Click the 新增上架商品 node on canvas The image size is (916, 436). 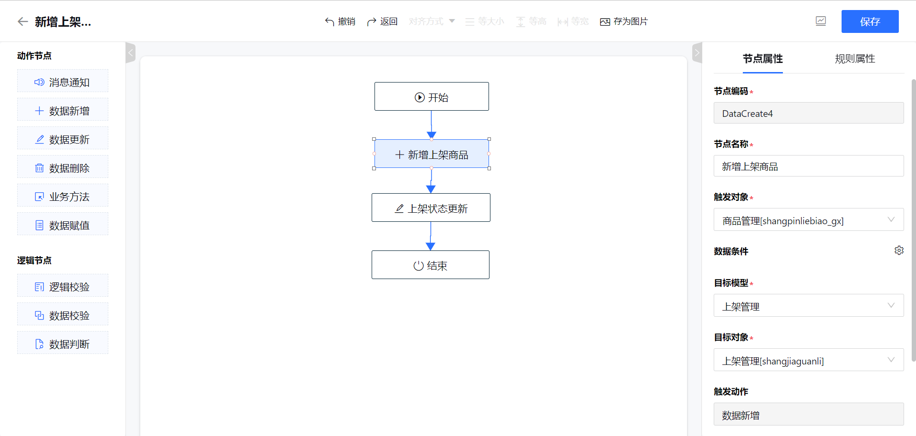(432, 154)
